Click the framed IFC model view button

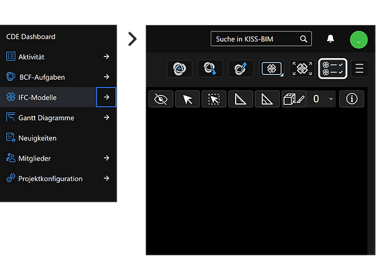(272, 69)
